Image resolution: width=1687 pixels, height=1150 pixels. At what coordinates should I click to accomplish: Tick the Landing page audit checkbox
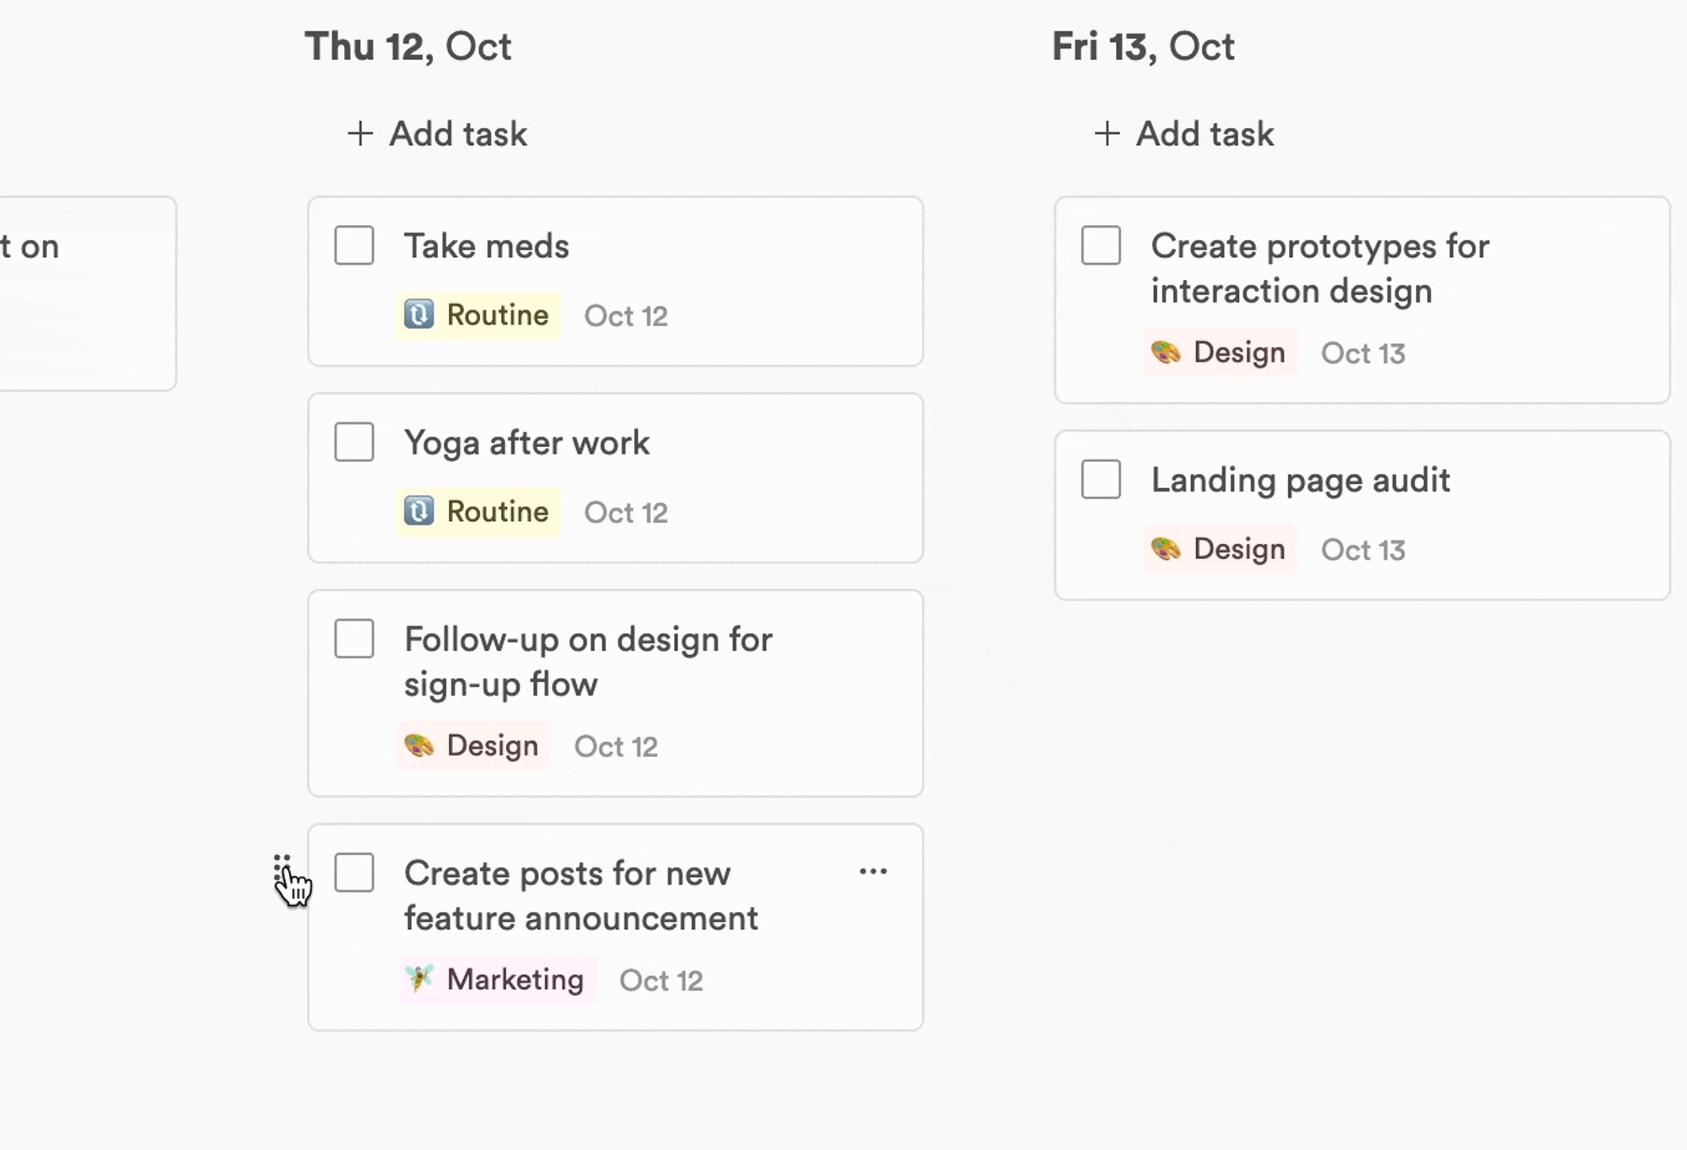pyautogui.click(x=1101, y=480)
